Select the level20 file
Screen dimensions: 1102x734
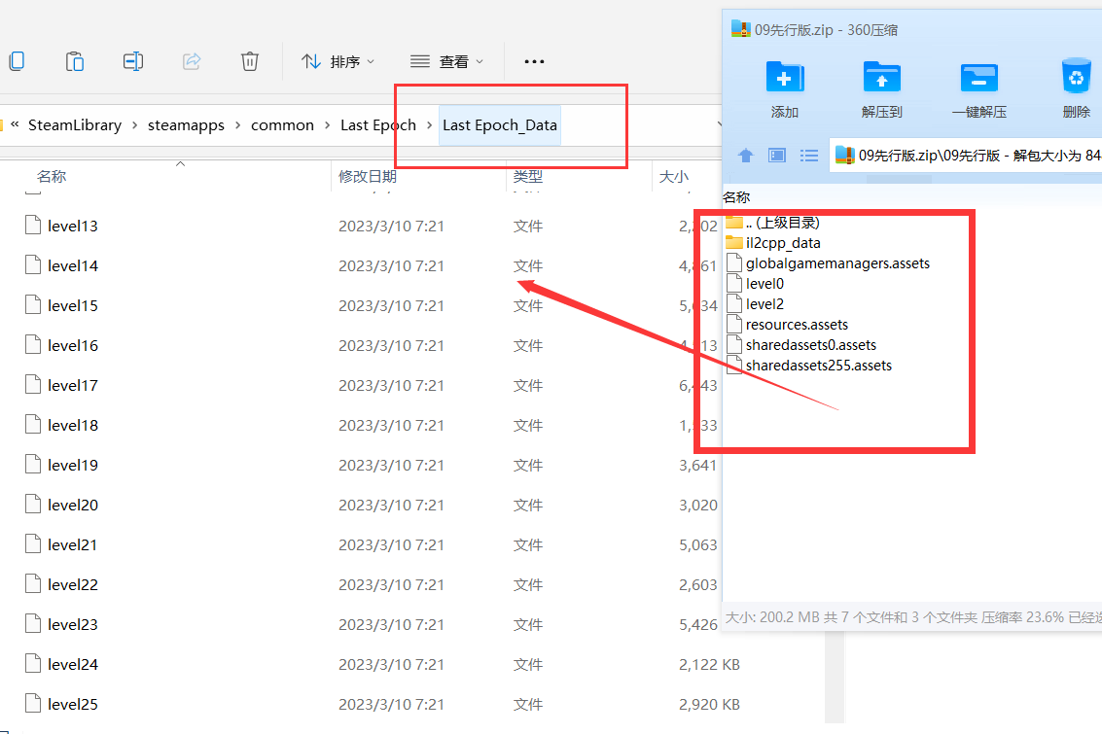pyautogui.click(x=72, y=505)
